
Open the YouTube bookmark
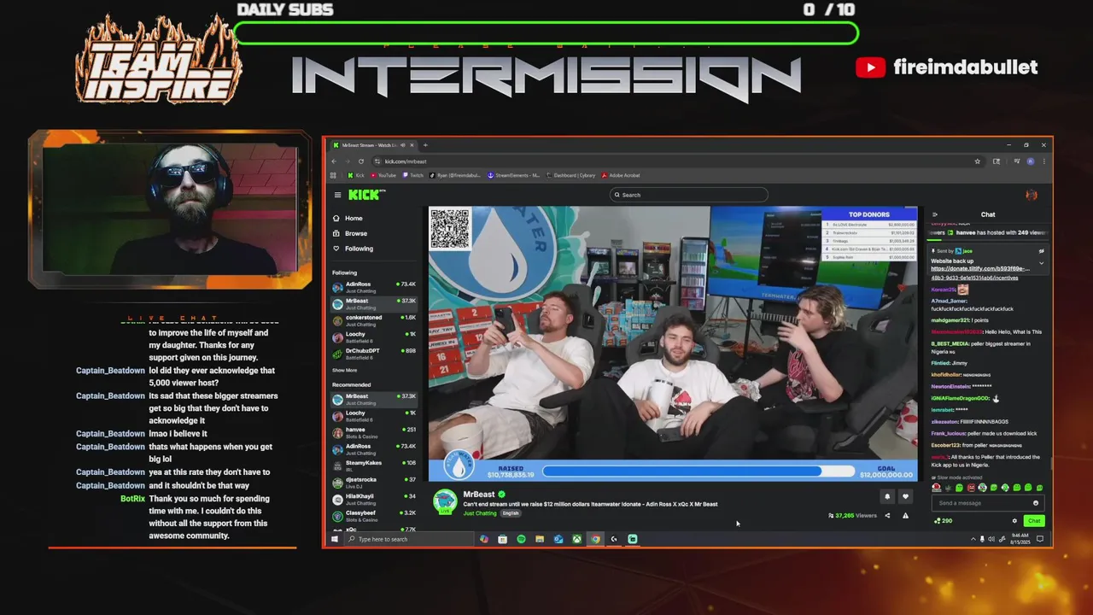click(x=383, y=175)
